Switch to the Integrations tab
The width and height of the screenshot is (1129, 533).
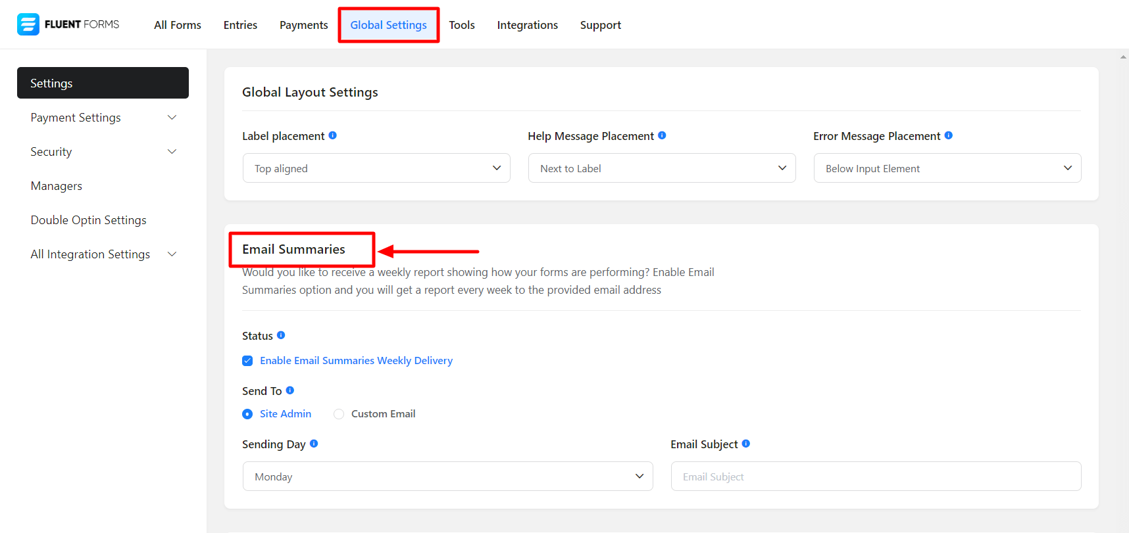coord(527,25)
